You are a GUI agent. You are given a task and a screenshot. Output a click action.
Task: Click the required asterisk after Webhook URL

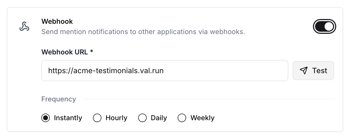coord(92,52)
